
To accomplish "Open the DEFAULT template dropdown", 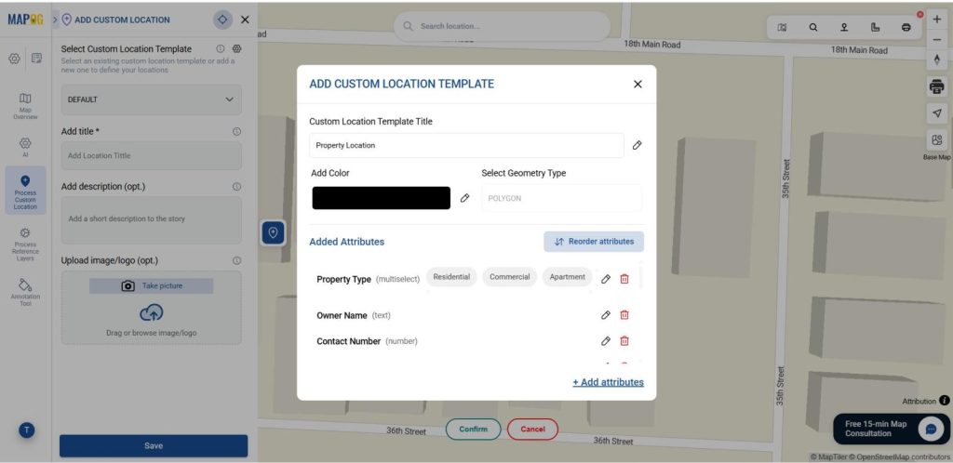I will [152, 99].
